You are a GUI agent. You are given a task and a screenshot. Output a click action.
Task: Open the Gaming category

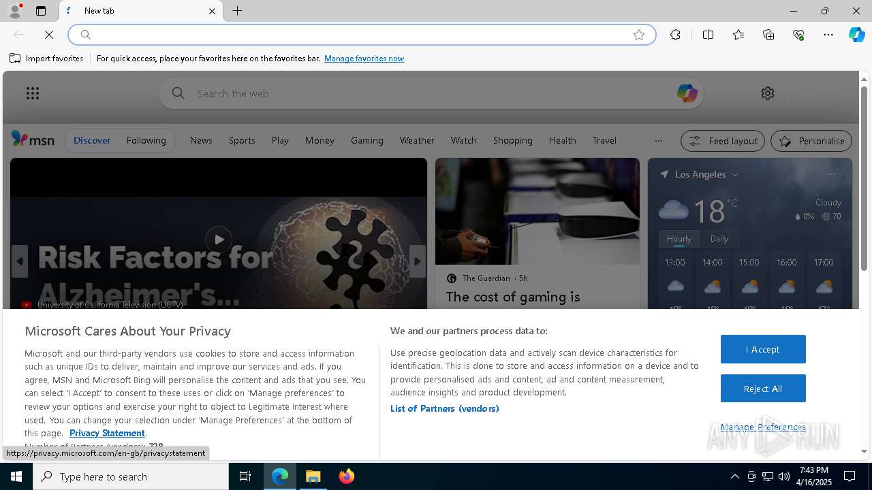pyautogui.click(x=367, y=140)
